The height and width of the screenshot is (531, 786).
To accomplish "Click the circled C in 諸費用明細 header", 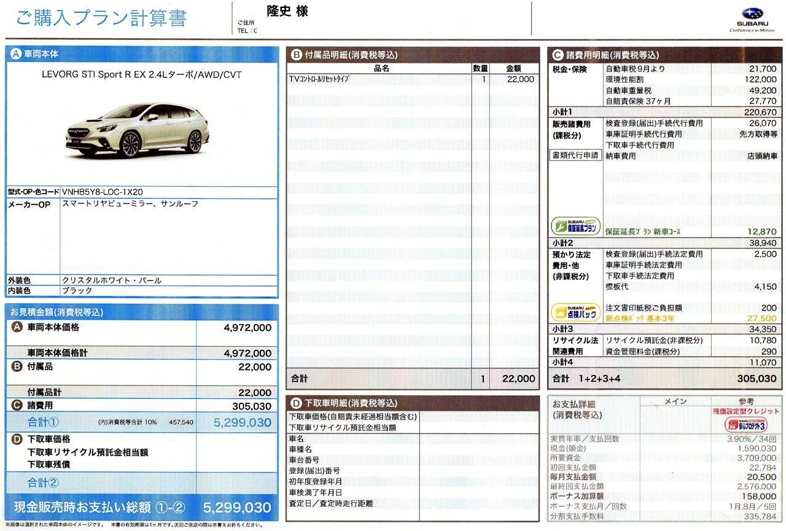I will pos(558,55).
